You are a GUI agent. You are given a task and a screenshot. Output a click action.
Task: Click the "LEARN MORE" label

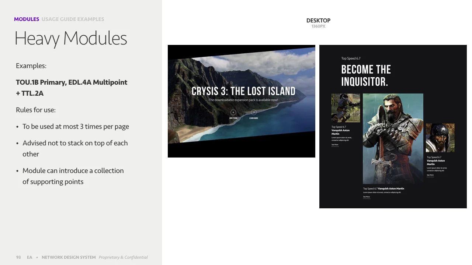pos(253,118)
